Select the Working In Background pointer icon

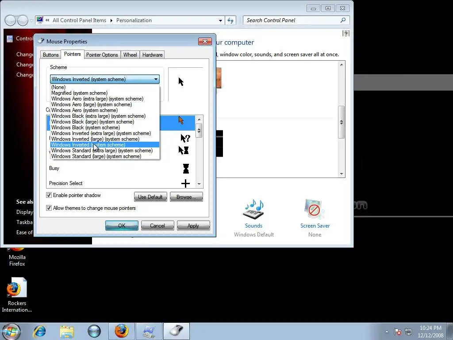click(x=184, y=150)
